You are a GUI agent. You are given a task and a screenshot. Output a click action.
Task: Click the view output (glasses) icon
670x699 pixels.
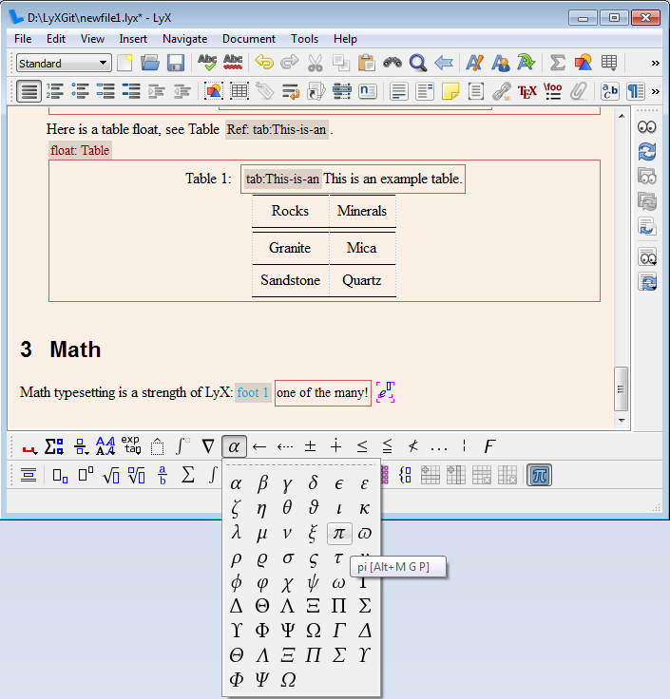coord(647,127)
